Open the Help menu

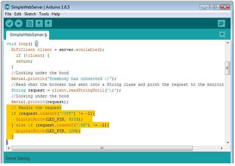56,14
